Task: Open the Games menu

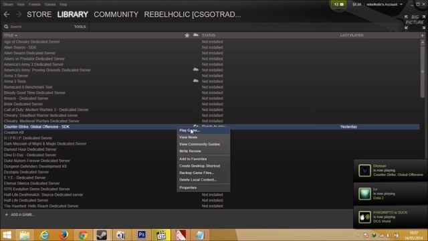Action: click(x=50, y=5)
